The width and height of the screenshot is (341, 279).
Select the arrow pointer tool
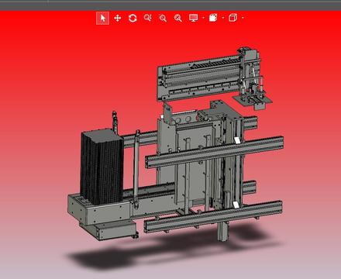[102, 18]
